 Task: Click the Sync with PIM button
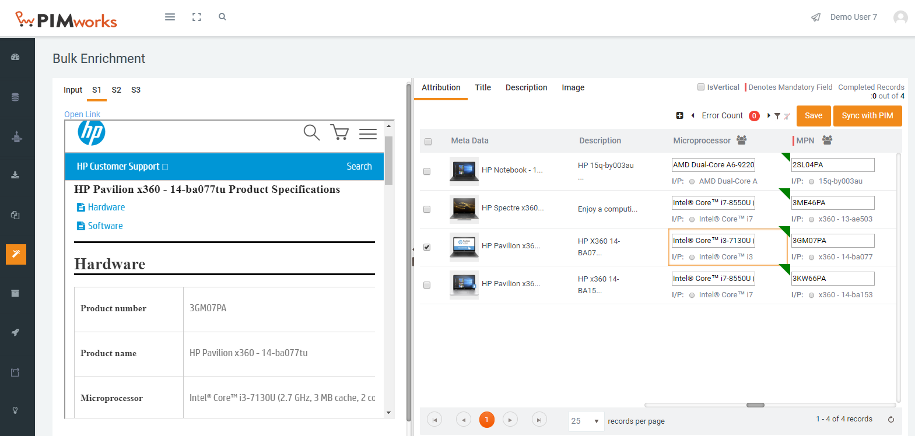pos(867,115)
